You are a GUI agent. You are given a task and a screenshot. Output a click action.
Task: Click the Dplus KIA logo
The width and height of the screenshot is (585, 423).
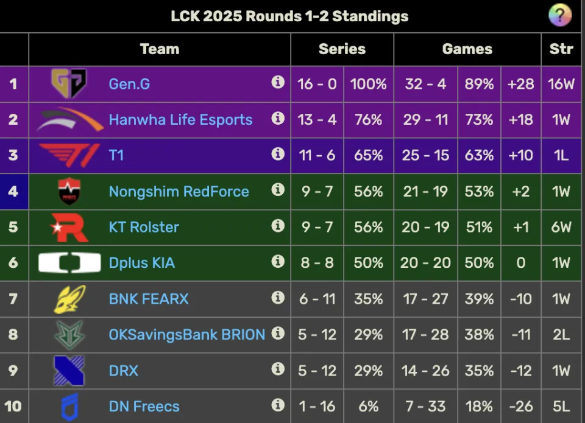point(69,263)
